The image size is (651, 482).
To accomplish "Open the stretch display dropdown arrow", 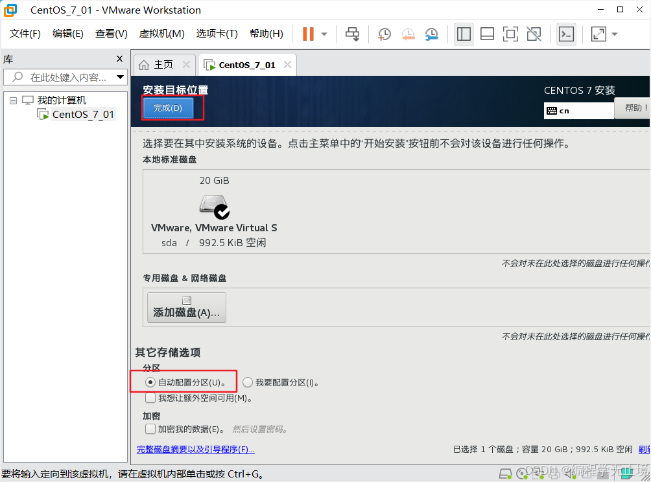I will tap(615, 34).
